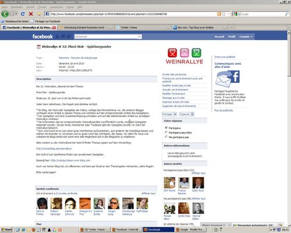Click the Windows Start button
291x233 pixels.
pyautogui.click(x=6, y=230)
